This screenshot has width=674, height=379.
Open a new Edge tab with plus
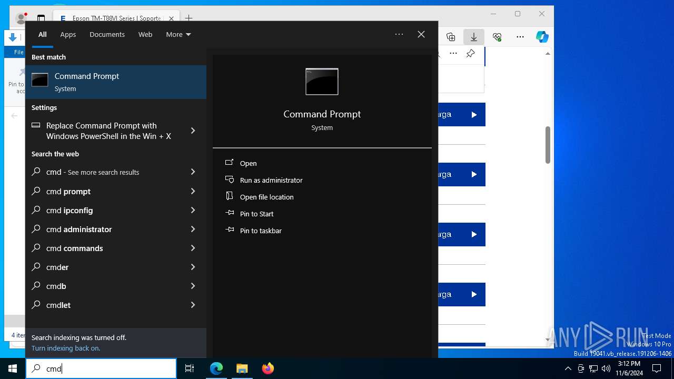point(189,18)
